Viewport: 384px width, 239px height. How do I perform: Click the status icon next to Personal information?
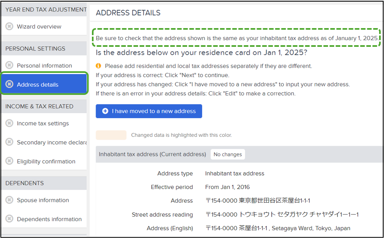[x=9, y=66]
